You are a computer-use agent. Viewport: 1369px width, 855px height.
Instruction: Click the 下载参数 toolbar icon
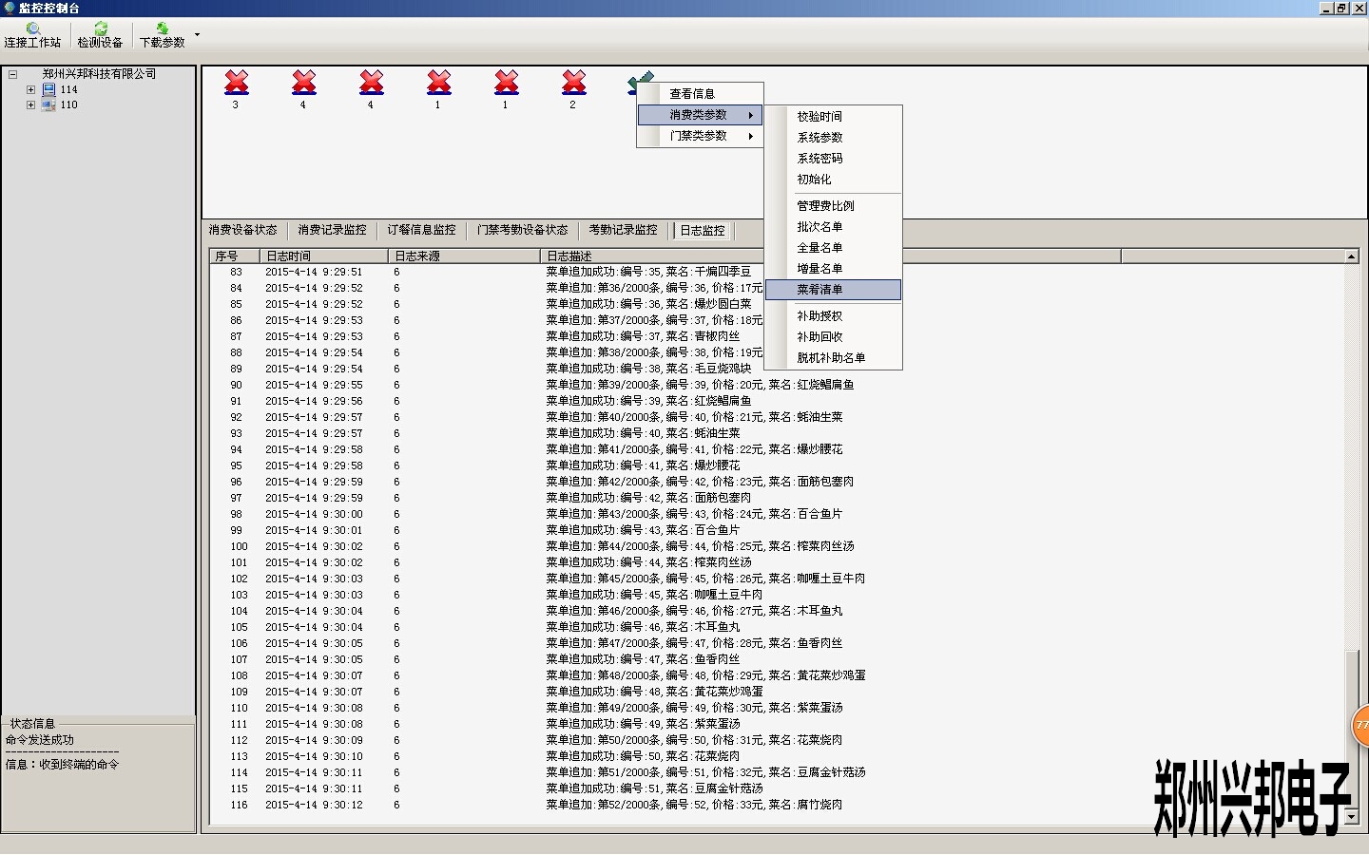[x=162, y=29]
